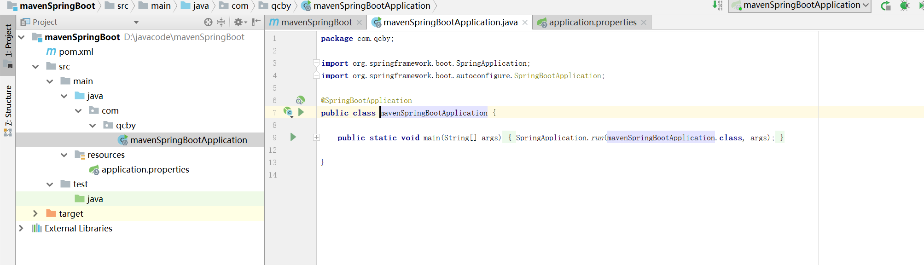Close the mavenSpringBoot editor tab

pyautogui.click(x=359, y=22)
